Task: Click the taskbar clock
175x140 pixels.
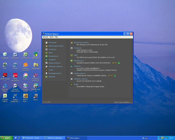Action: [x=171, y=138]
